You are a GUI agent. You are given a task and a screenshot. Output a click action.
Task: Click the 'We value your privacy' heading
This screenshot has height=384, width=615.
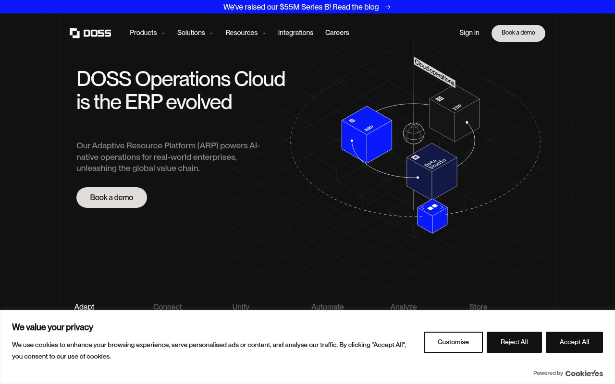click(x=52, y=327)
